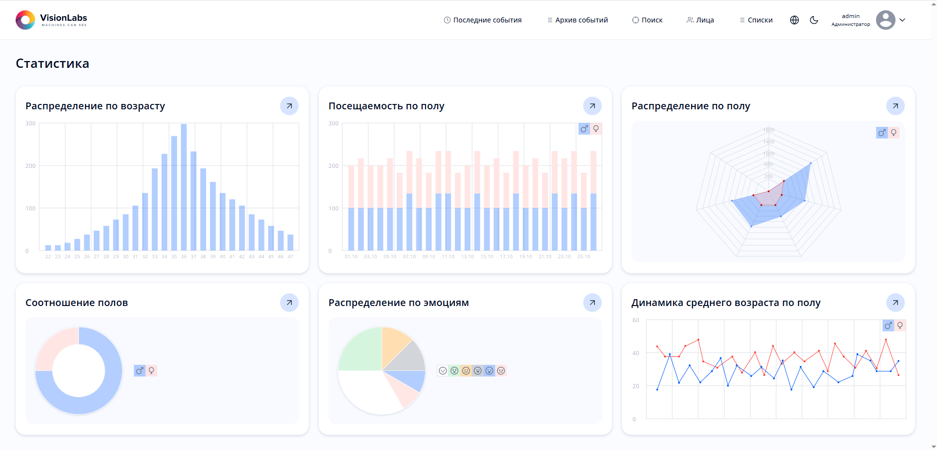
Task: Open the Списки dropdown menu
Action: tap(756, 20)
